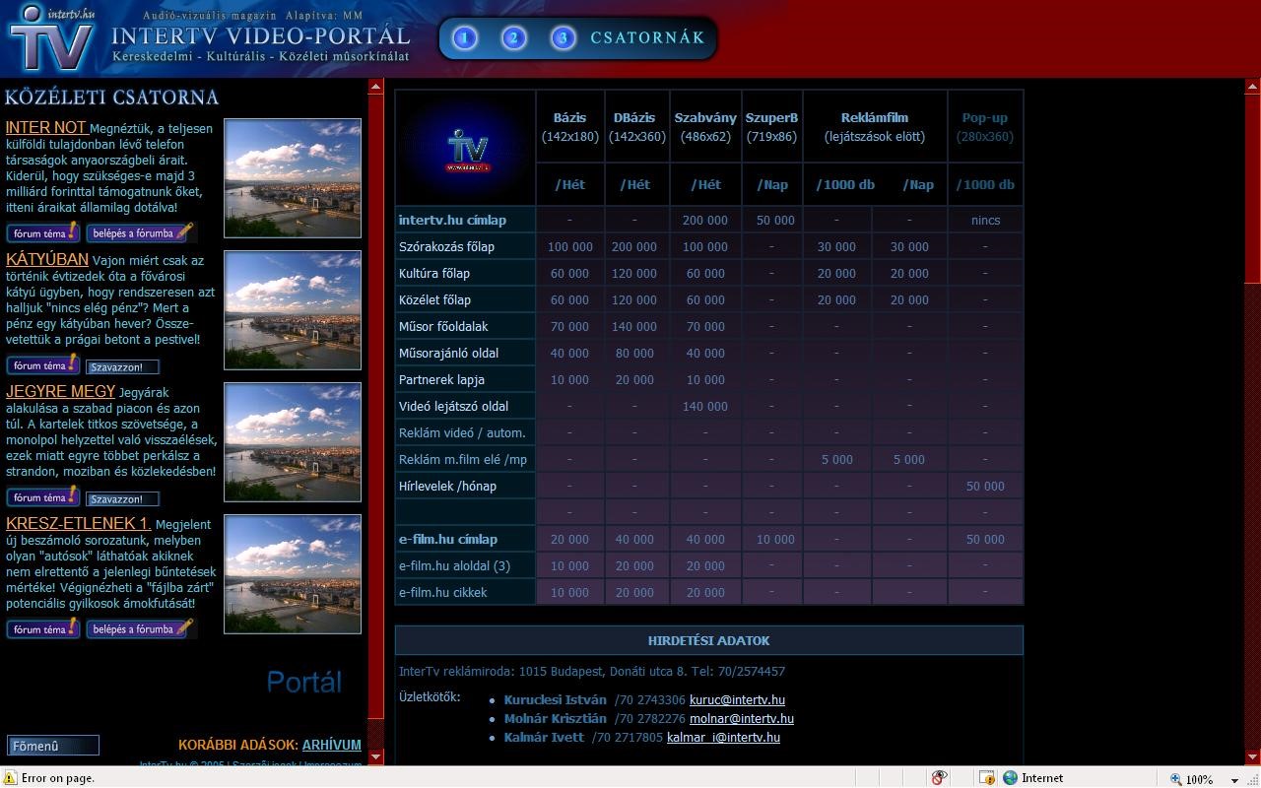The image size is (1261, 788).
Task: Click fórum téma button under JEGYRE MEGY
Action: [x=42, y=497]
